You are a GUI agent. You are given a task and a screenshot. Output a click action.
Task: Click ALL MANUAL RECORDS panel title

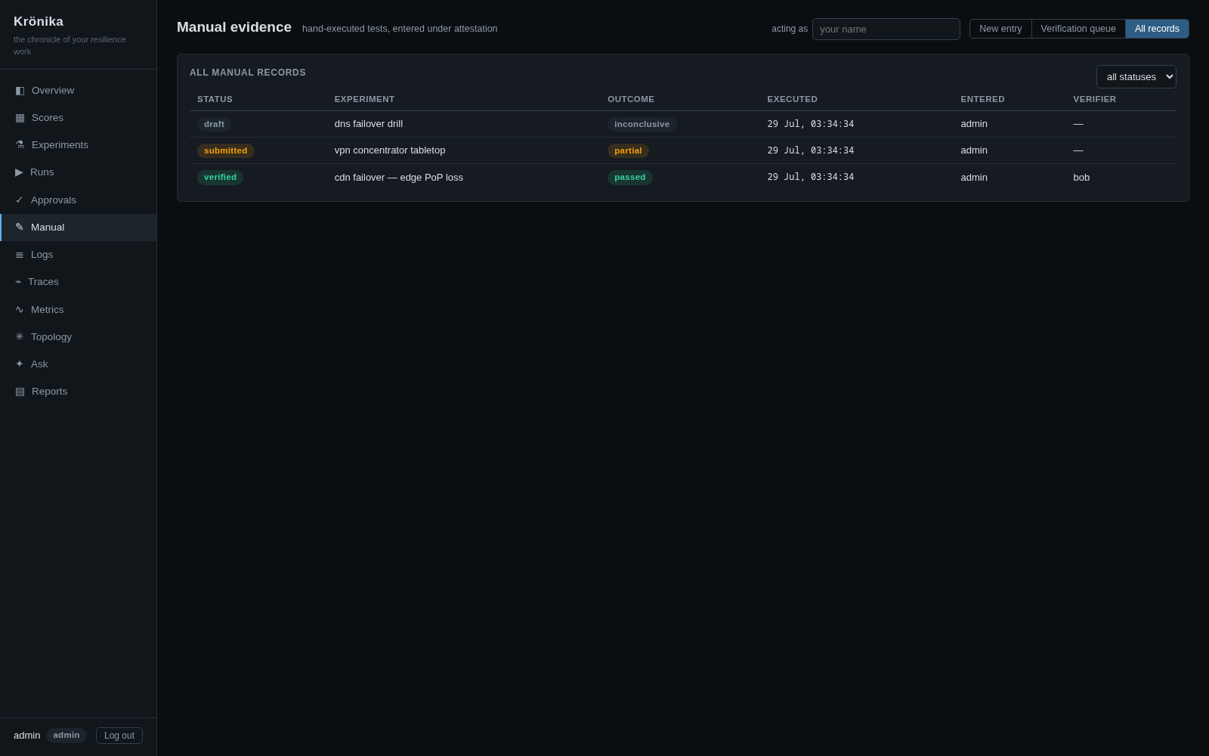[x=248, y=73]
